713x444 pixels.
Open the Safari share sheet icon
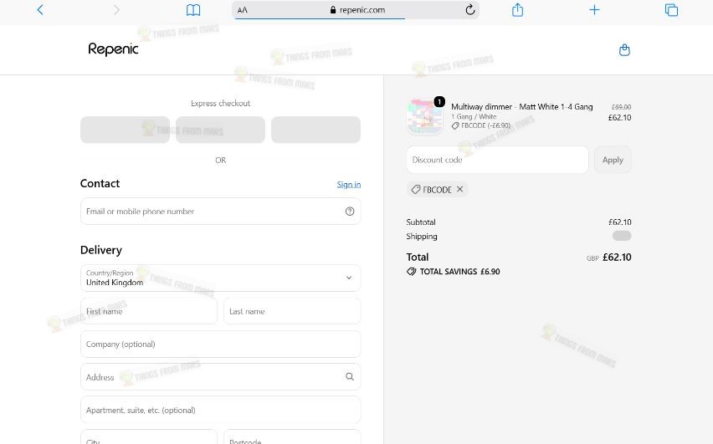pyautogui.click(x=517, y=9)
